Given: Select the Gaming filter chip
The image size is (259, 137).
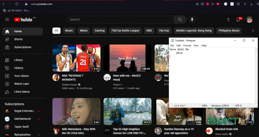Looking at the screenshot, I should point(100,31).
